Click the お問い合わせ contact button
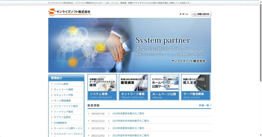The image size is (262, 137). point(201,14)
